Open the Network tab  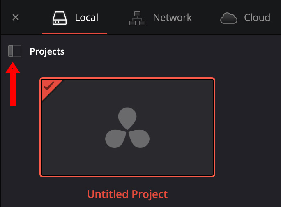coord(173,18)
